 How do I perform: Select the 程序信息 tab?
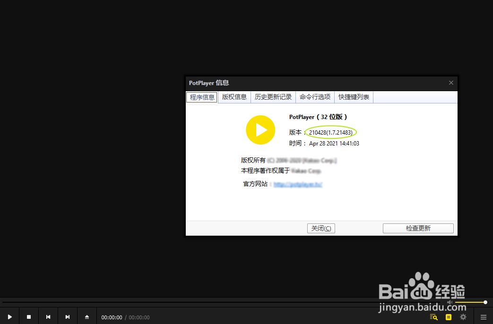coord(202,97)
